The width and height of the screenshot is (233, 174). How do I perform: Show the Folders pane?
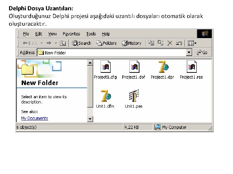(x=106, y=43)
